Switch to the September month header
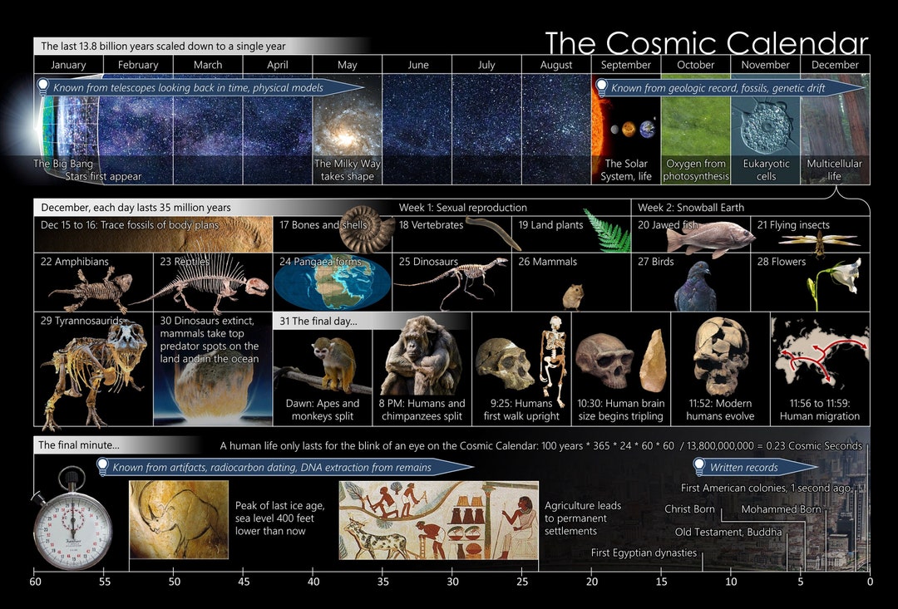The height and width of the screenshot is (609, 898). pyautogui.click(x=625, y=64)
